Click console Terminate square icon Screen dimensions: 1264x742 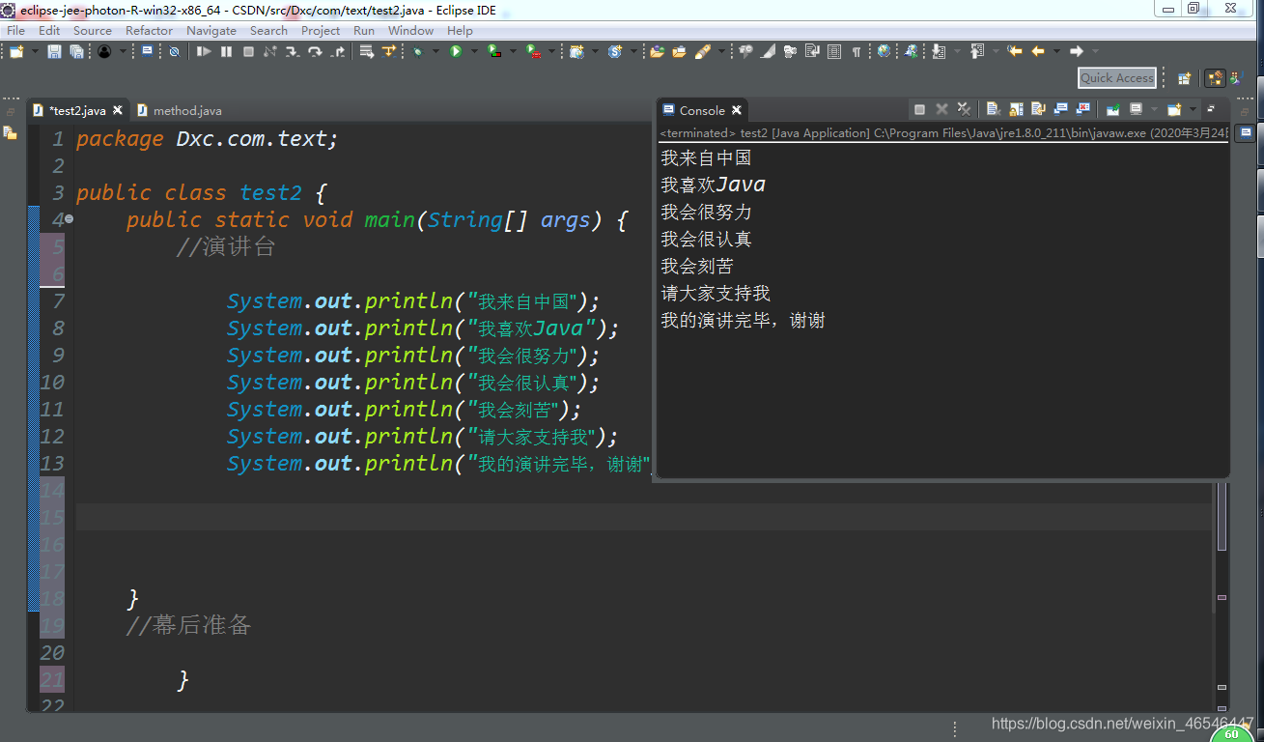coord(919,109)
